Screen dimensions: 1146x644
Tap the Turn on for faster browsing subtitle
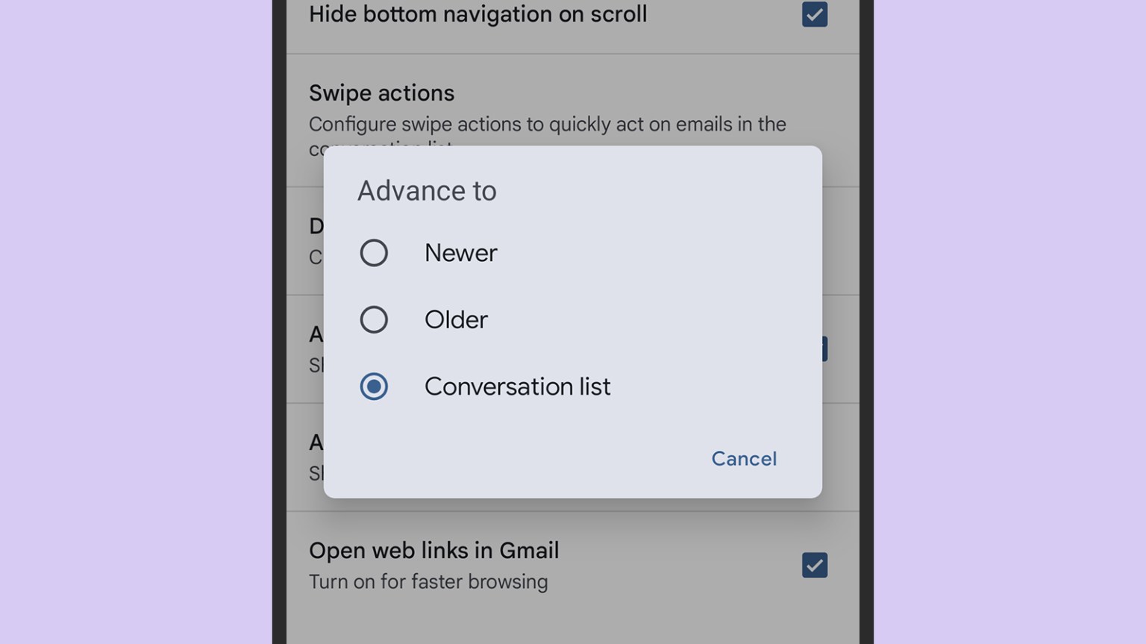[428, 581]
